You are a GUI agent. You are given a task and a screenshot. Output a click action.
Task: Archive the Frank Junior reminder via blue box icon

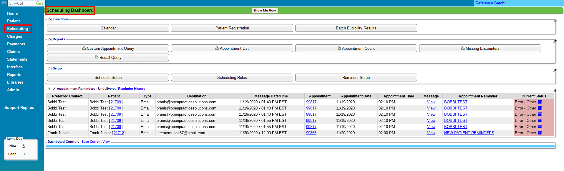(x=540, y=133)
